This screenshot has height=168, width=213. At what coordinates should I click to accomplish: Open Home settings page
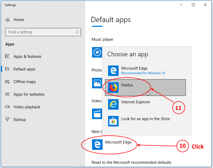19,20
